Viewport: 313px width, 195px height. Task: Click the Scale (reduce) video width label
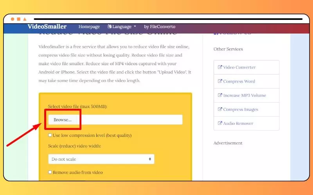pyautogui.click(x=74, y=146)
